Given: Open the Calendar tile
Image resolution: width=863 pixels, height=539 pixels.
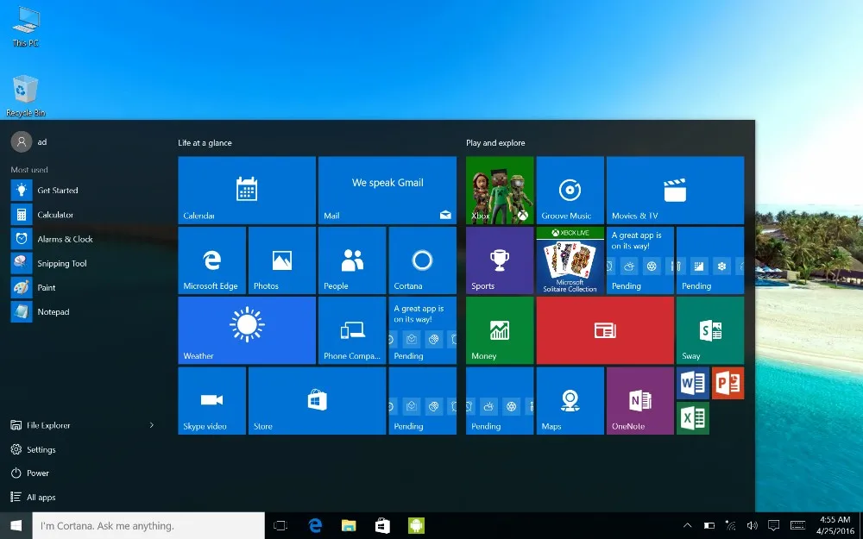Looking at the screenshot, I should [247, 191].
